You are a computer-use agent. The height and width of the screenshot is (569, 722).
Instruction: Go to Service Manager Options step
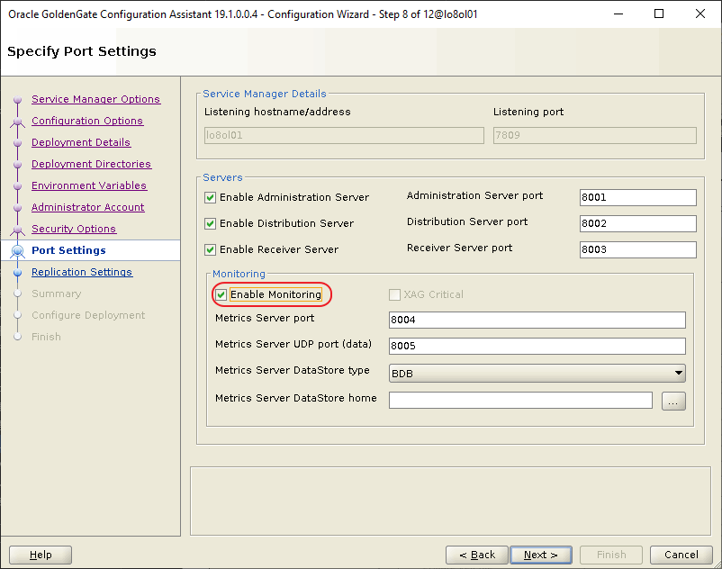click(x=95, y=100)
